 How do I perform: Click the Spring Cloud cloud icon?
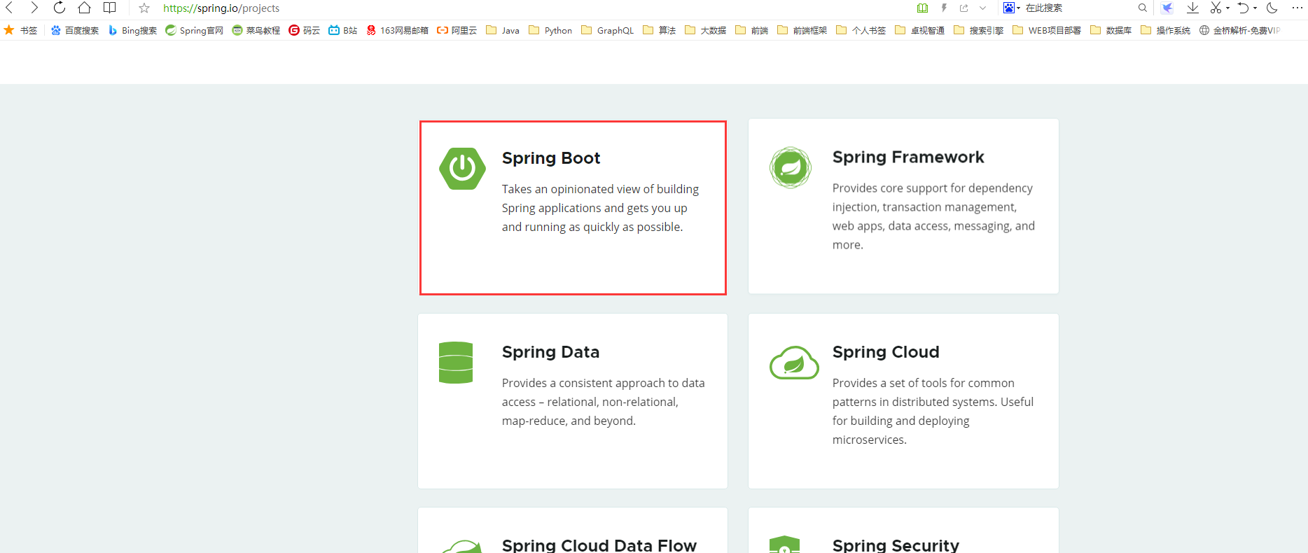794,363
